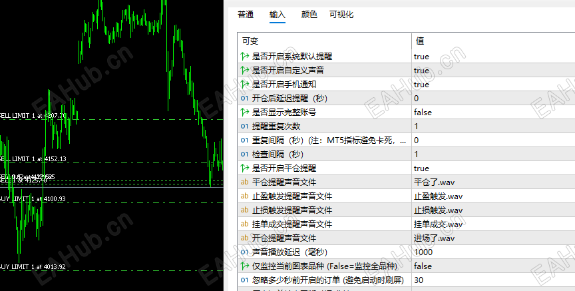The height and width of the screenshot is (291, 575).
Task: Click integer icon beside 忽略多少秒前开启的订单
Action: [x=245, y=280]
